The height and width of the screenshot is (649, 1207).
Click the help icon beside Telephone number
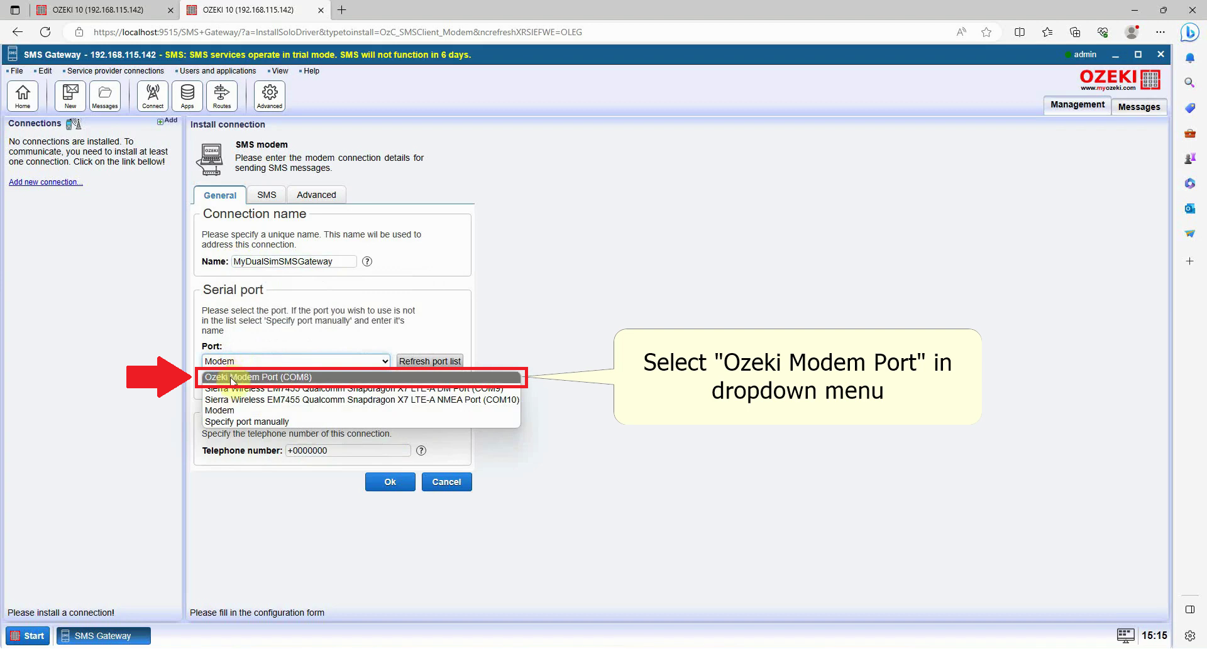[x=421, y=450]
